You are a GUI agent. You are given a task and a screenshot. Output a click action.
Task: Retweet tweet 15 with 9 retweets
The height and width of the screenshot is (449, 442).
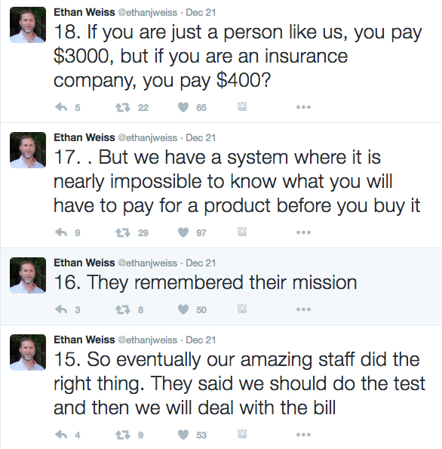click(x=123, y=435)
